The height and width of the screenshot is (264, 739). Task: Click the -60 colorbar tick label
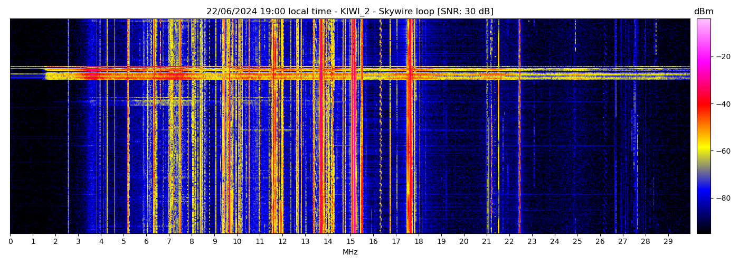coord(722,151)
